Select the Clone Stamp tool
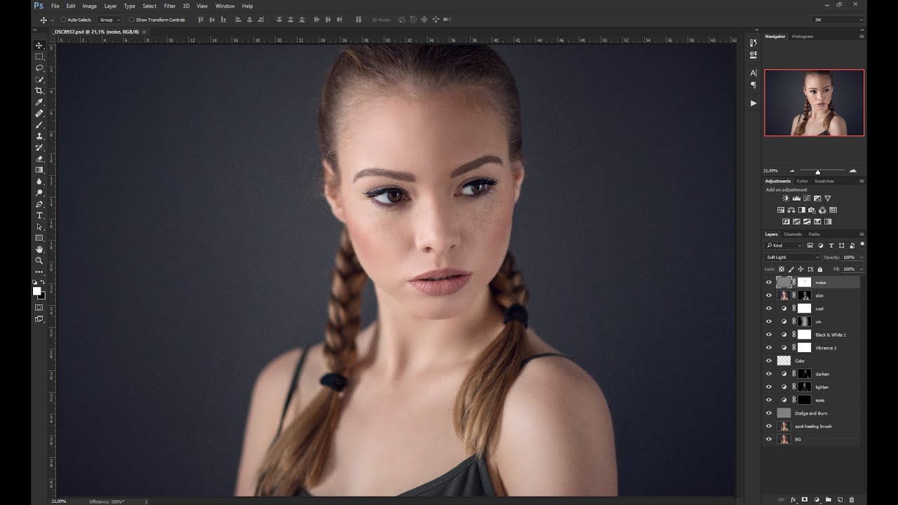This screenshot has height=505, width=898. pos(39,136)
